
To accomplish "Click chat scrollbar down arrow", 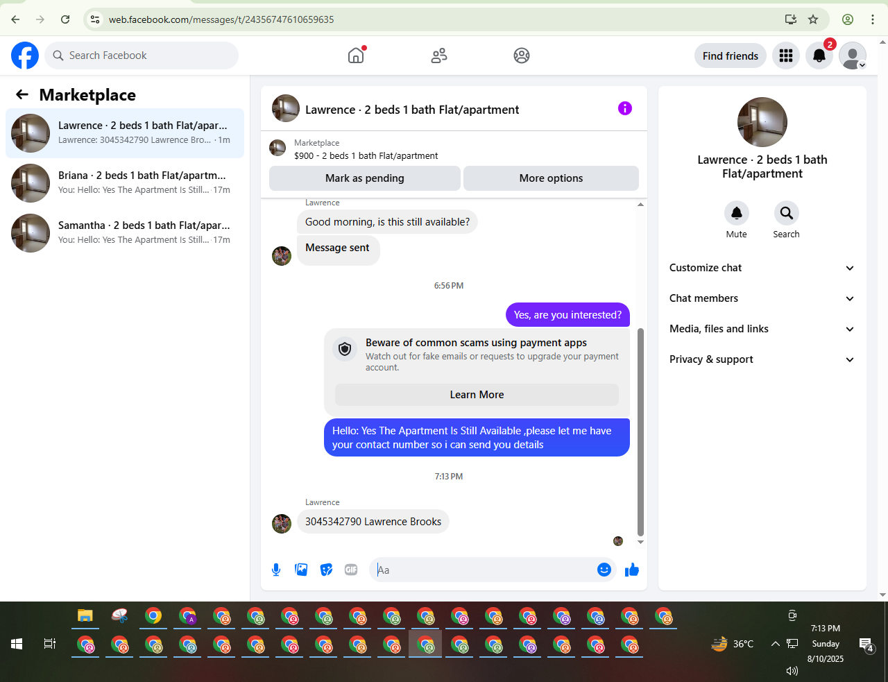I will tap(640, 542).
